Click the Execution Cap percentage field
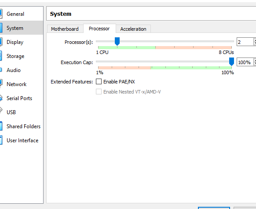 (245, 62)
